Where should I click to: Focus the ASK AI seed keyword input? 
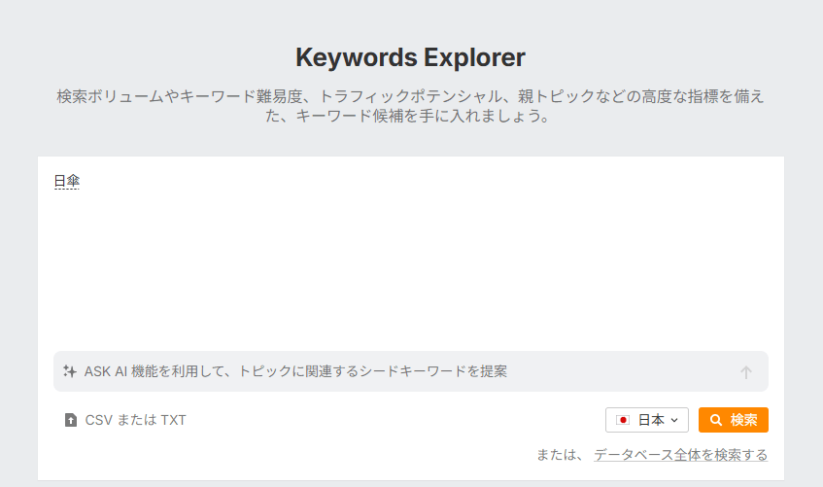tap(410, 371)
